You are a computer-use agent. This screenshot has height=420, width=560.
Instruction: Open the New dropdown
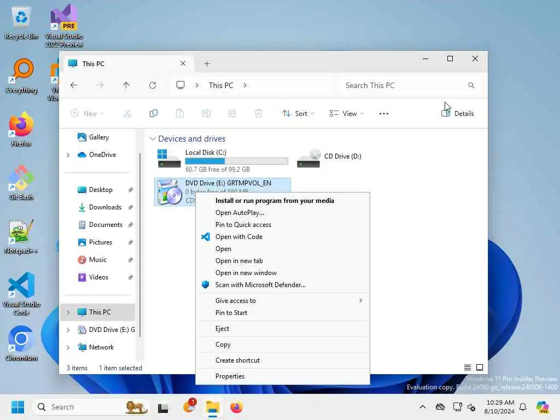pos(87,114)
